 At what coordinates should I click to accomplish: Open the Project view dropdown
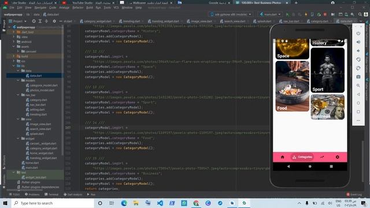18,21
